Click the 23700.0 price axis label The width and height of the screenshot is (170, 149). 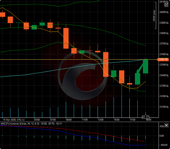(x=164, y=44)
